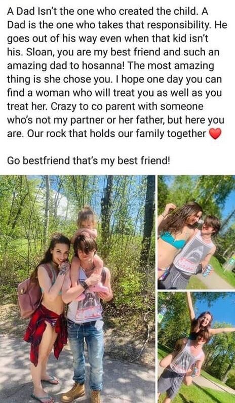Screen dimensions: 235x403
Task: Click the red heart emoji in the post
Action: click(x=215, y=134)
